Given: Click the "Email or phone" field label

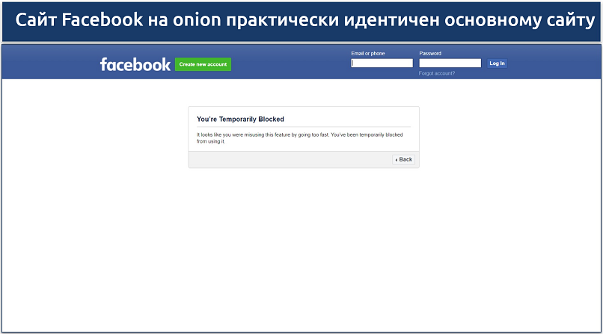Looking at the screenshot, I should (x=368, y=54).
